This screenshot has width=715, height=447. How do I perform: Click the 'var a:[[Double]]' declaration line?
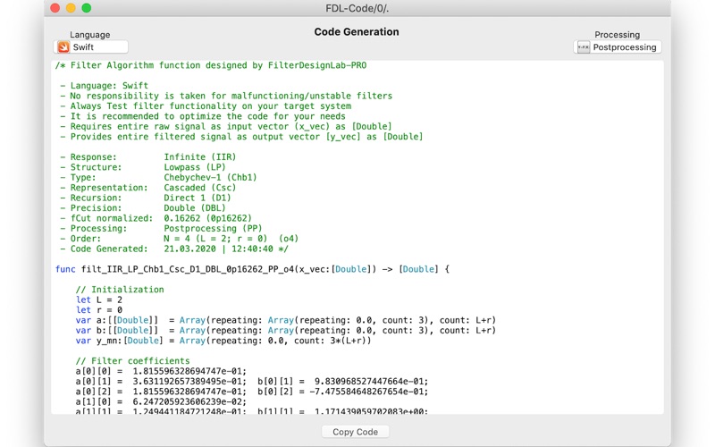point(286,320)
